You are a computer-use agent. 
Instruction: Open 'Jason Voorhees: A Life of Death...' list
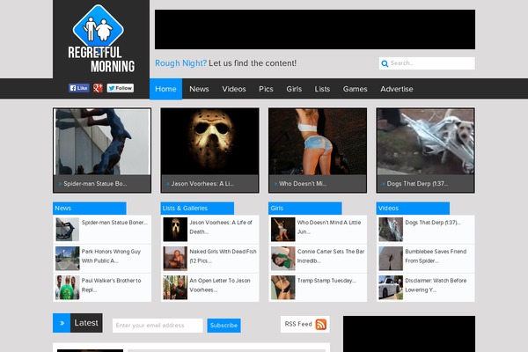[x=221, y=227]
